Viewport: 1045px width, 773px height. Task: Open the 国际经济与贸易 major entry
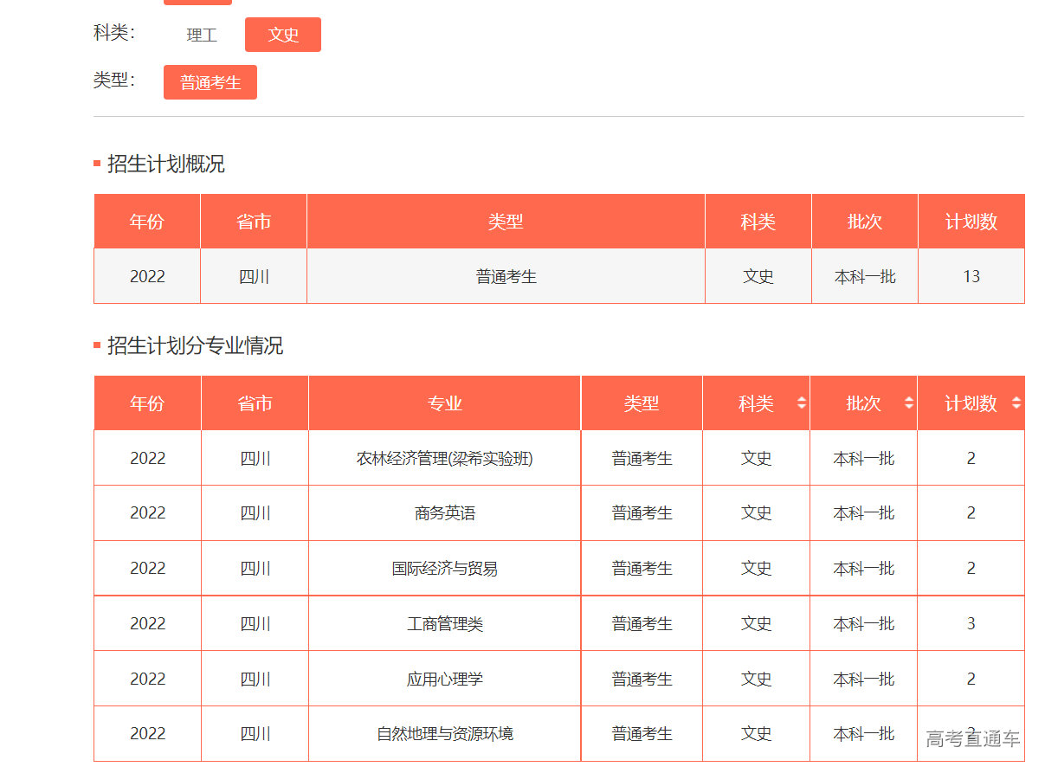tap(443, 568)
